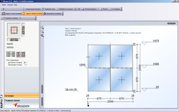Select the left profile section view toggle
Image resolution: width=179 pixels, height=112 pixels.
tap(11, 54)
